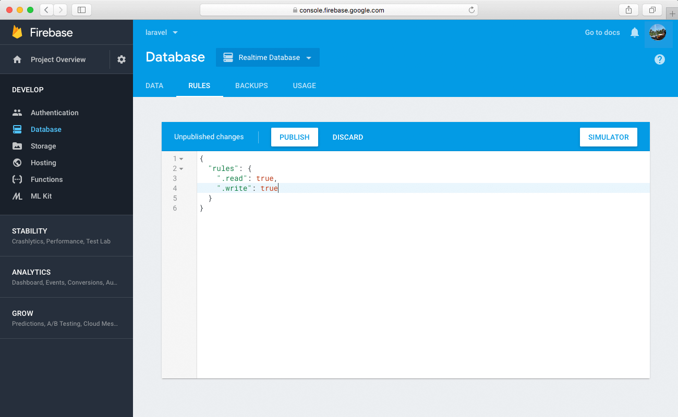
Task: Click line number 5 in gutter
Action: (175, 198)
